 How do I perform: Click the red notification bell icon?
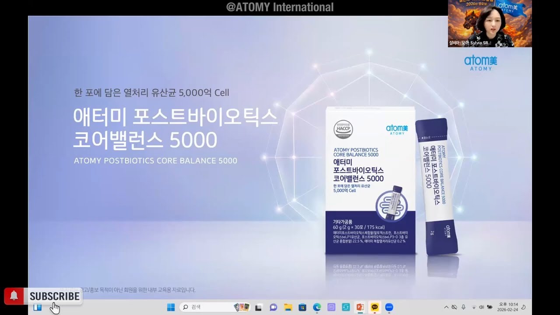pyautogui.click(x=14, y=296)
